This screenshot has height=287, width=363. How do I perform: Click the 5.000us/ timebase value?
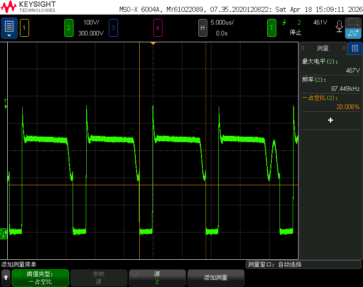pyautogui.click(x=222, y=22)
